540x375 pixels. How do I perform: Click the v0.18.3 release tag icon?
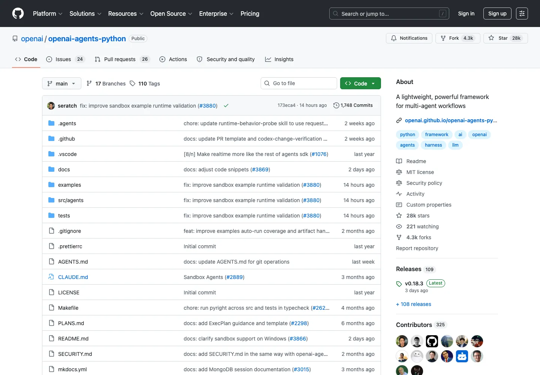click(399, 284)
